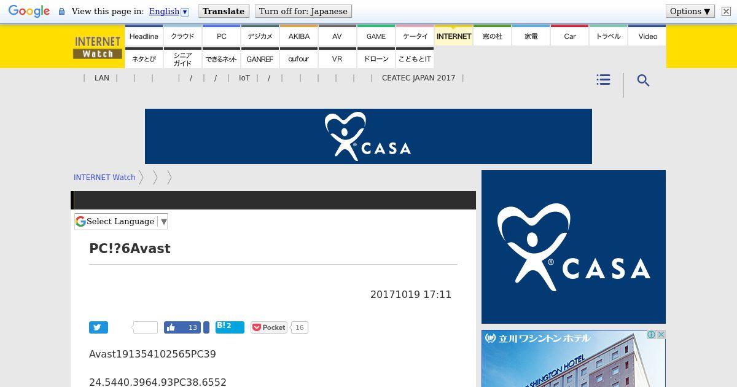
Task: Like the article with Facebook thumbs-up button
Action: 182,327
